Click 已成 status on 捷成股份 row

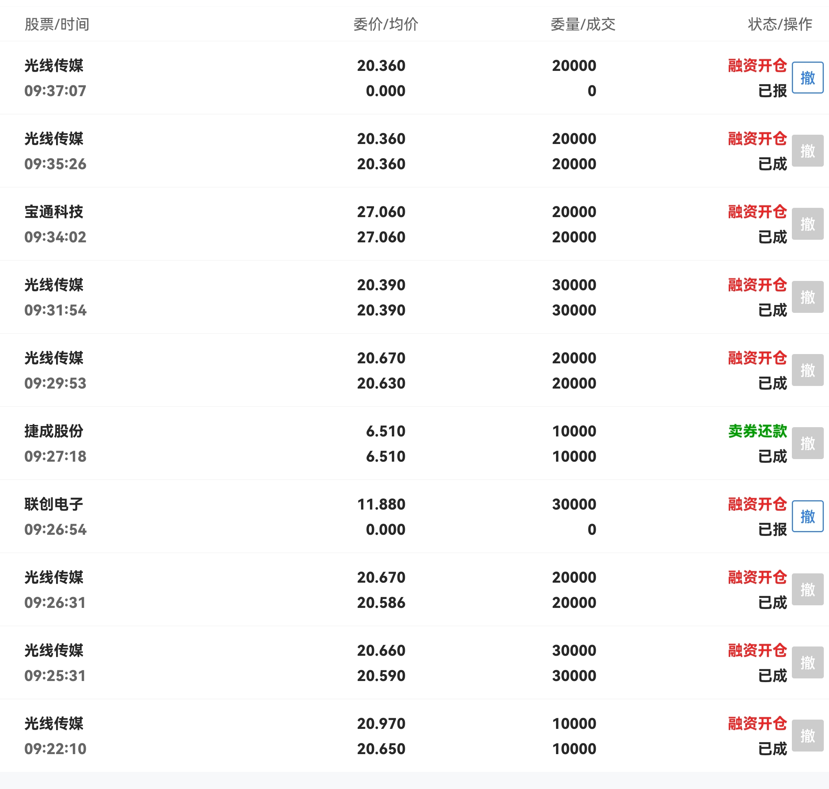772,457
